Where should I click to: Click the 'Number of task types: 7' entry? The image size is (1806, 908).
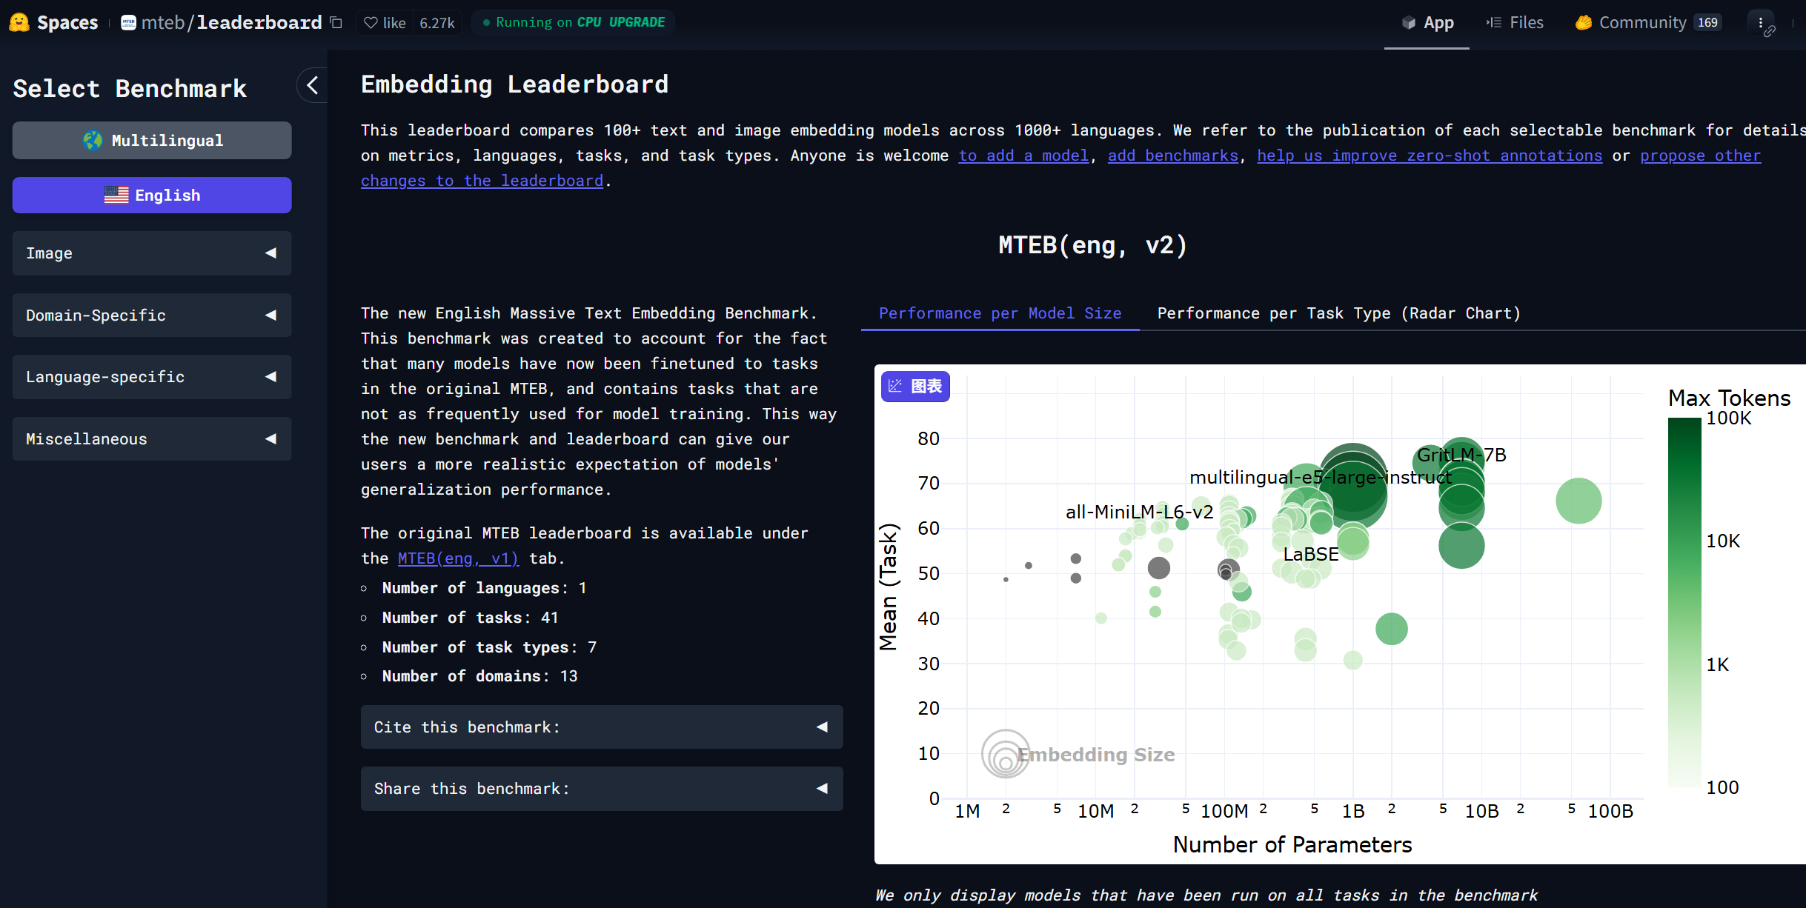pyautogui.click(x=489, y=647)
